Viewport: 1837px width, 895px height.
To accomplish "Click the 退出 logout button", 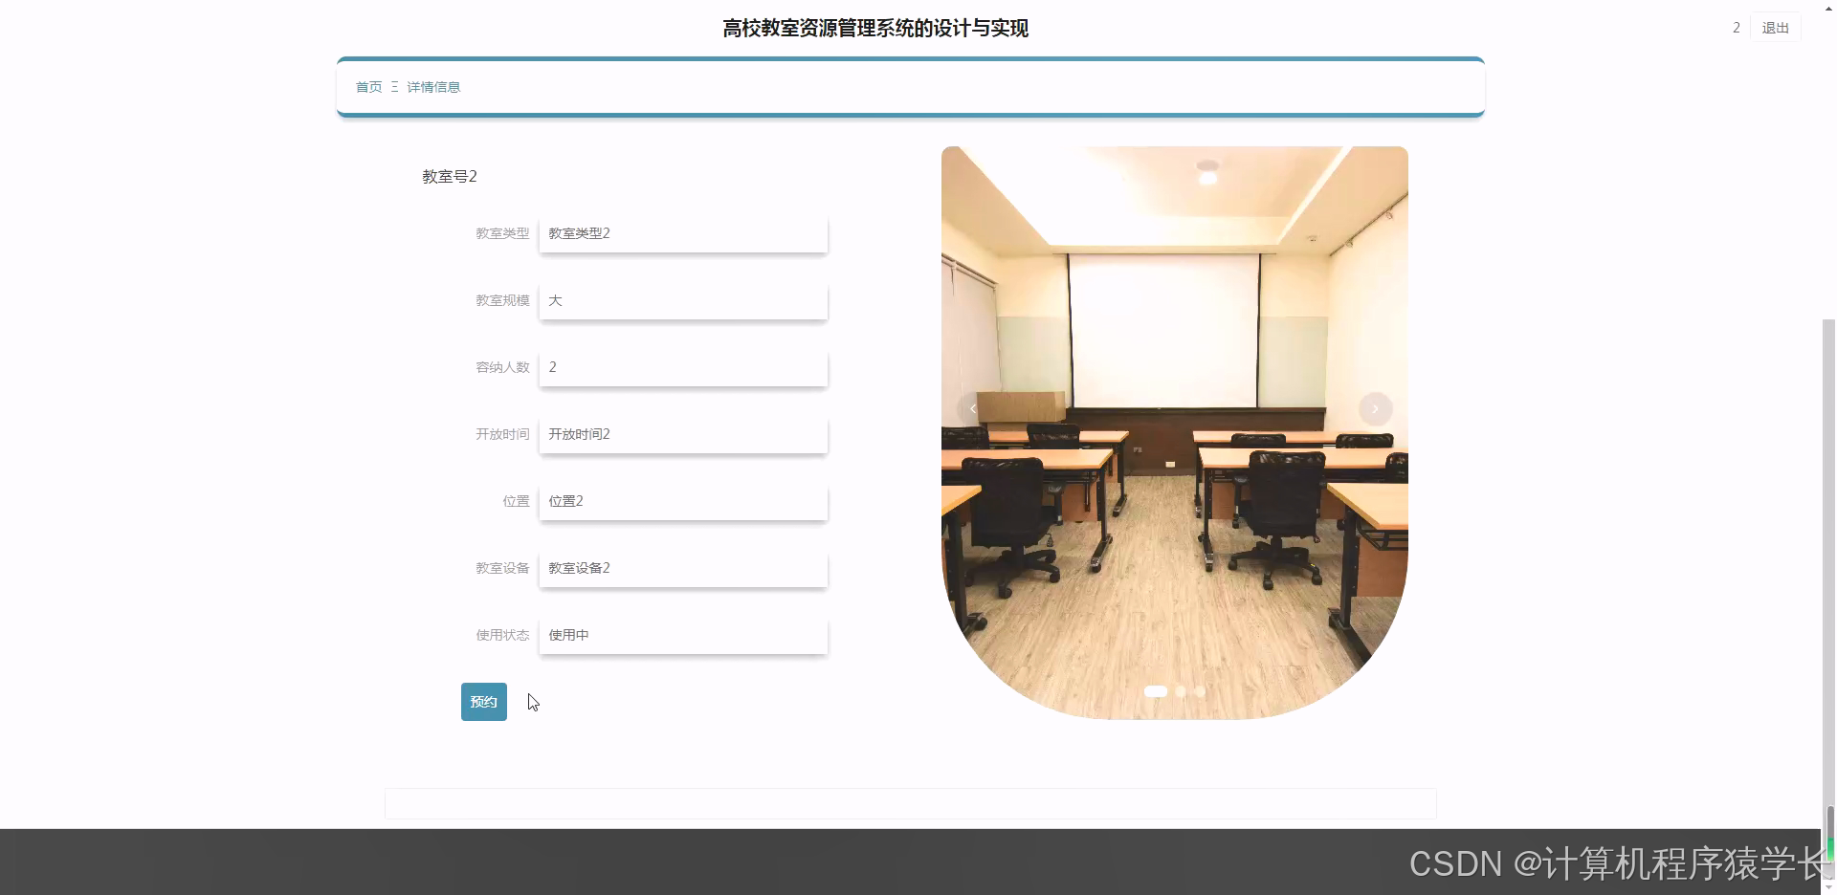I will pos(1775,28).
